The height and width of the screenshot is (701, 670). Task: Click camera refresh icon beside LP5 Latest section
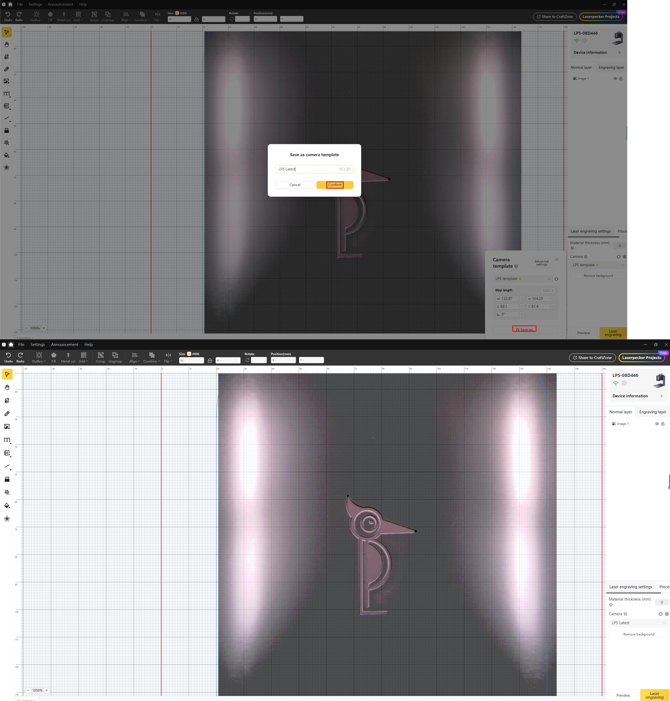pos(660,614)
